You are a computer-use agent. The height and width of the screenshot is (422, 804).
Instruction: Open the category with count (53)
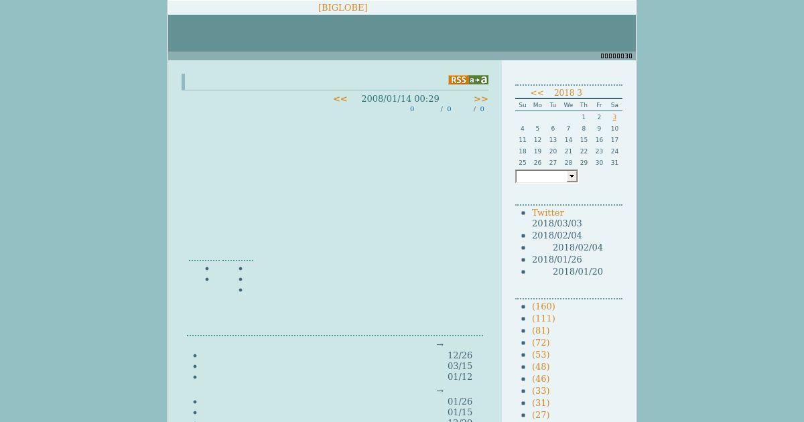tap(541, 355)
